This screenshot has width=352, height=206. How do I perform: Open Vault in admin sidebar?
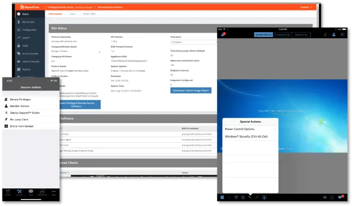[x=30, y=46]
